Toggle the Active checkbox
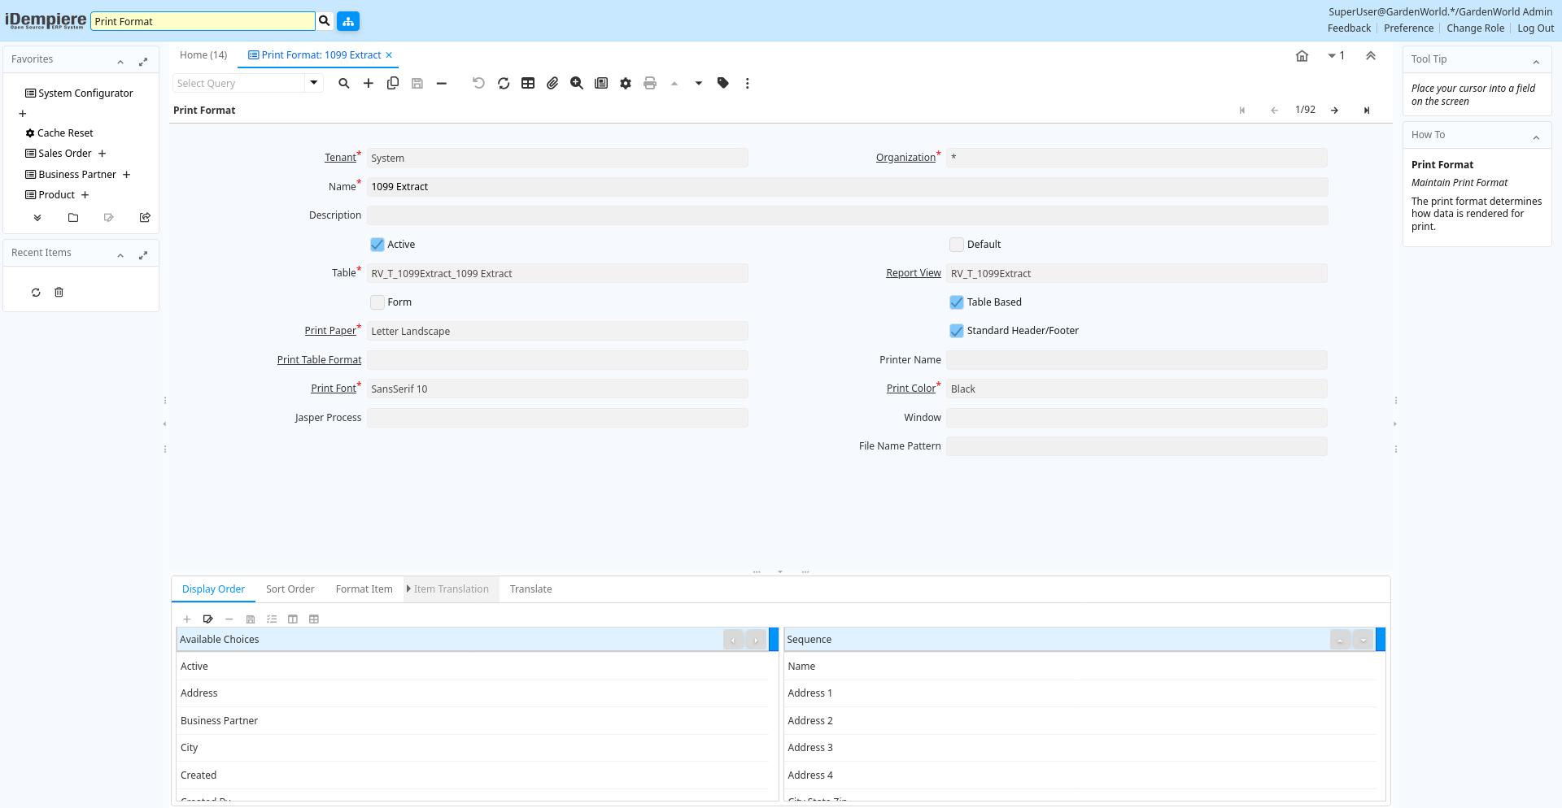The width and height of the screenshot is (1562, 808). (x=377, y=245)
